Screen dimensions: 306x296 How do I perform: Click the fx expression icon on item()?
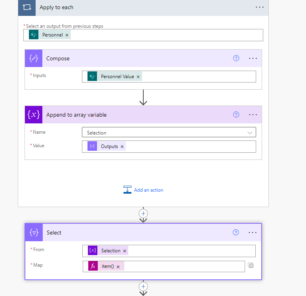[93, 266]
